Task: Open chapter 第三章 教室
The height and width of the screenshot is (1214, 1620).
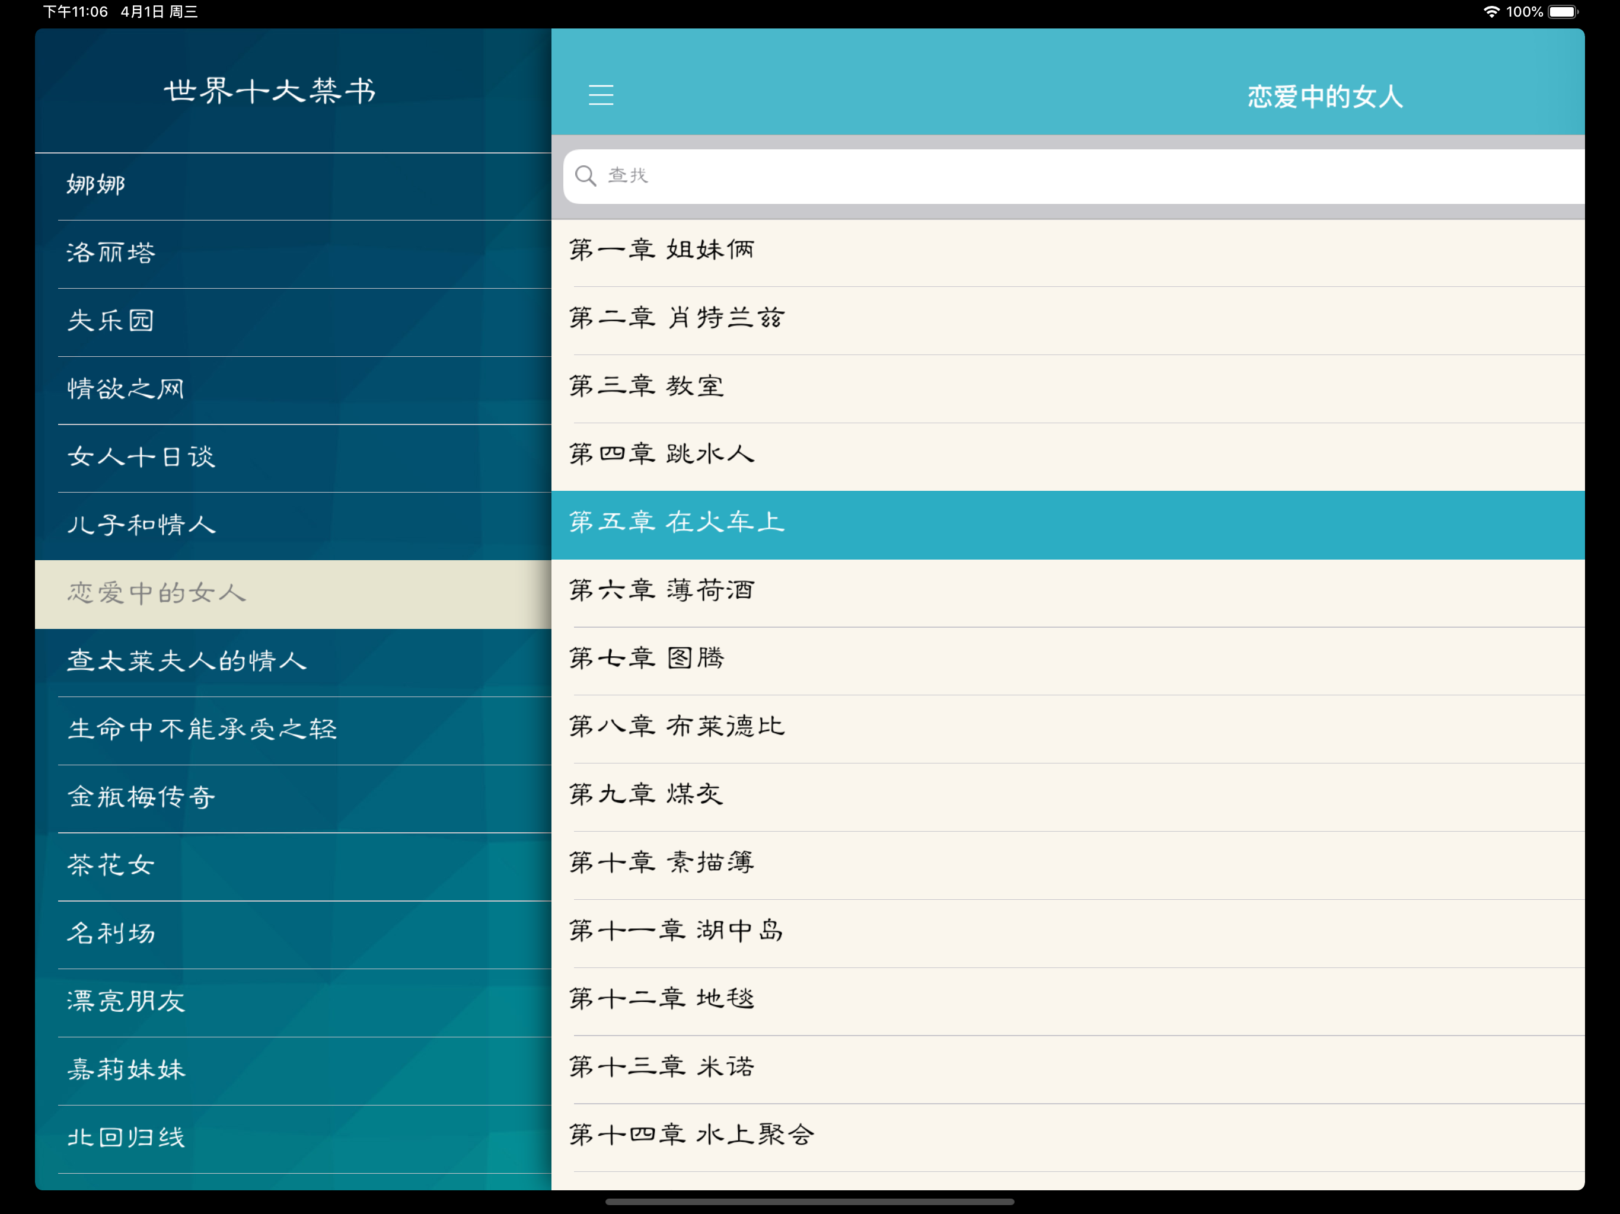Action: (x=1068, y=389)
